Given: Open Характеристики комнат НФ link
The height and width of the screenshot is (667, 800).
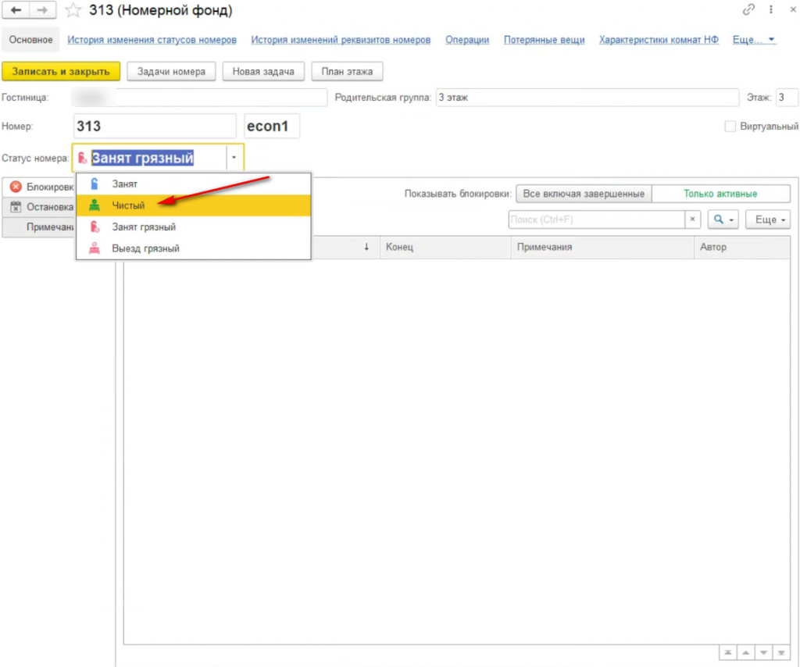Looking at the screenshot, I should coord(659,40).
